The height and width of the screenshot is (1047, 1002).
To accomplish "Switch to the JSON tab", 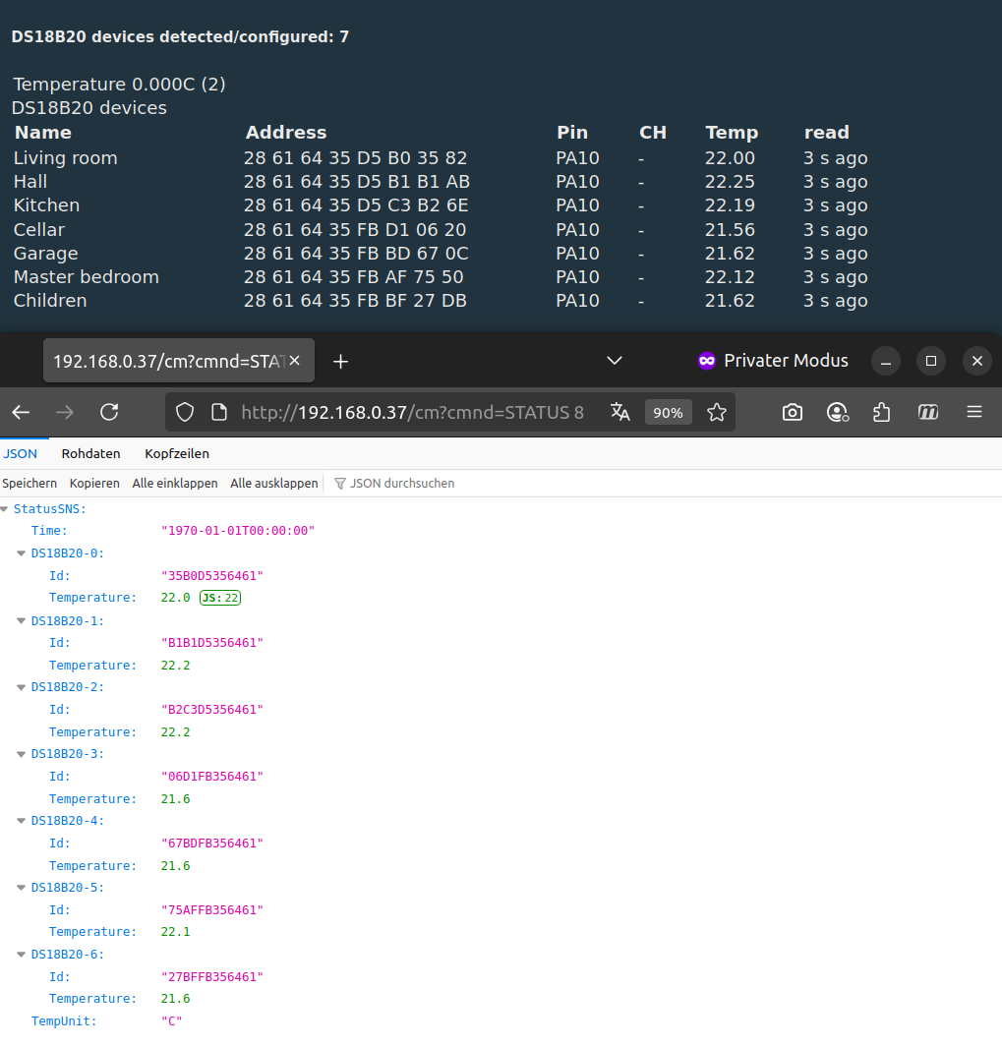I will click(x=20, y=453).
